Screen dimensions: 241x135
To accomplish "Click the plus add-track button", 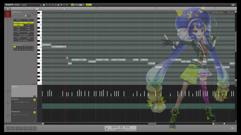I will click(x=8, y=9).
